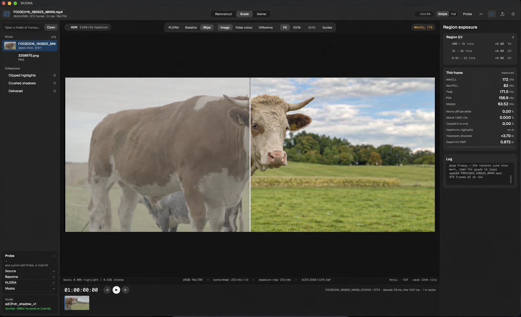Select shot F003C016_190925_MN99 in the list
Screen dimensions: 521x317
tap(30, 46)
